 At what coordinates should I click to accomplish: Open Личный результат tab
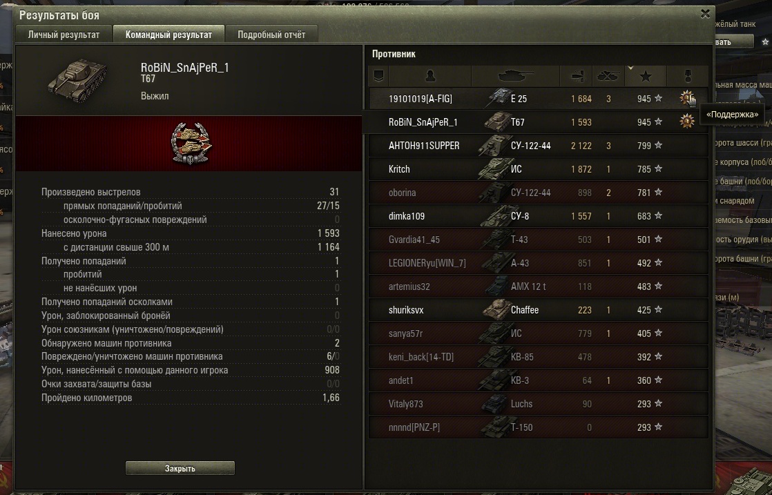[64, 35]
